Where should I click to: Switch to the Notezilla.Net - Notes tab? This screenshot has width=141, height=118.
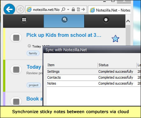[110, 10]
